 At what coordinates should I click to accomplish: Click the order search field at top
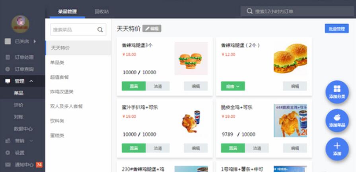297,11
